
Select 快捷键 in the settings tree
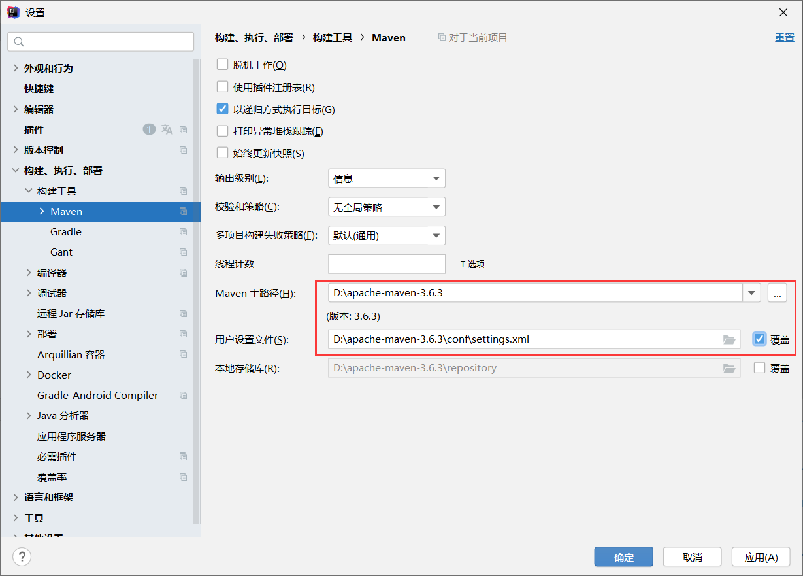[39, 89]
